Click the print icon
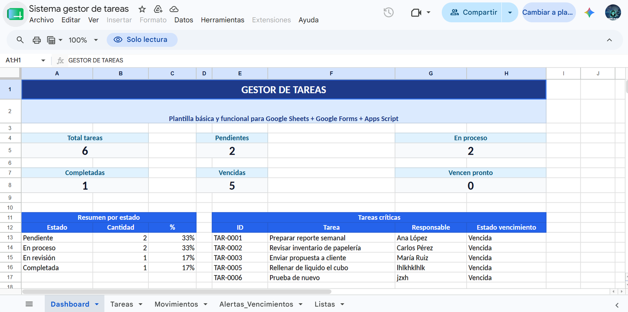The width and height of the screenshot is (628, 312). point(37,40)
